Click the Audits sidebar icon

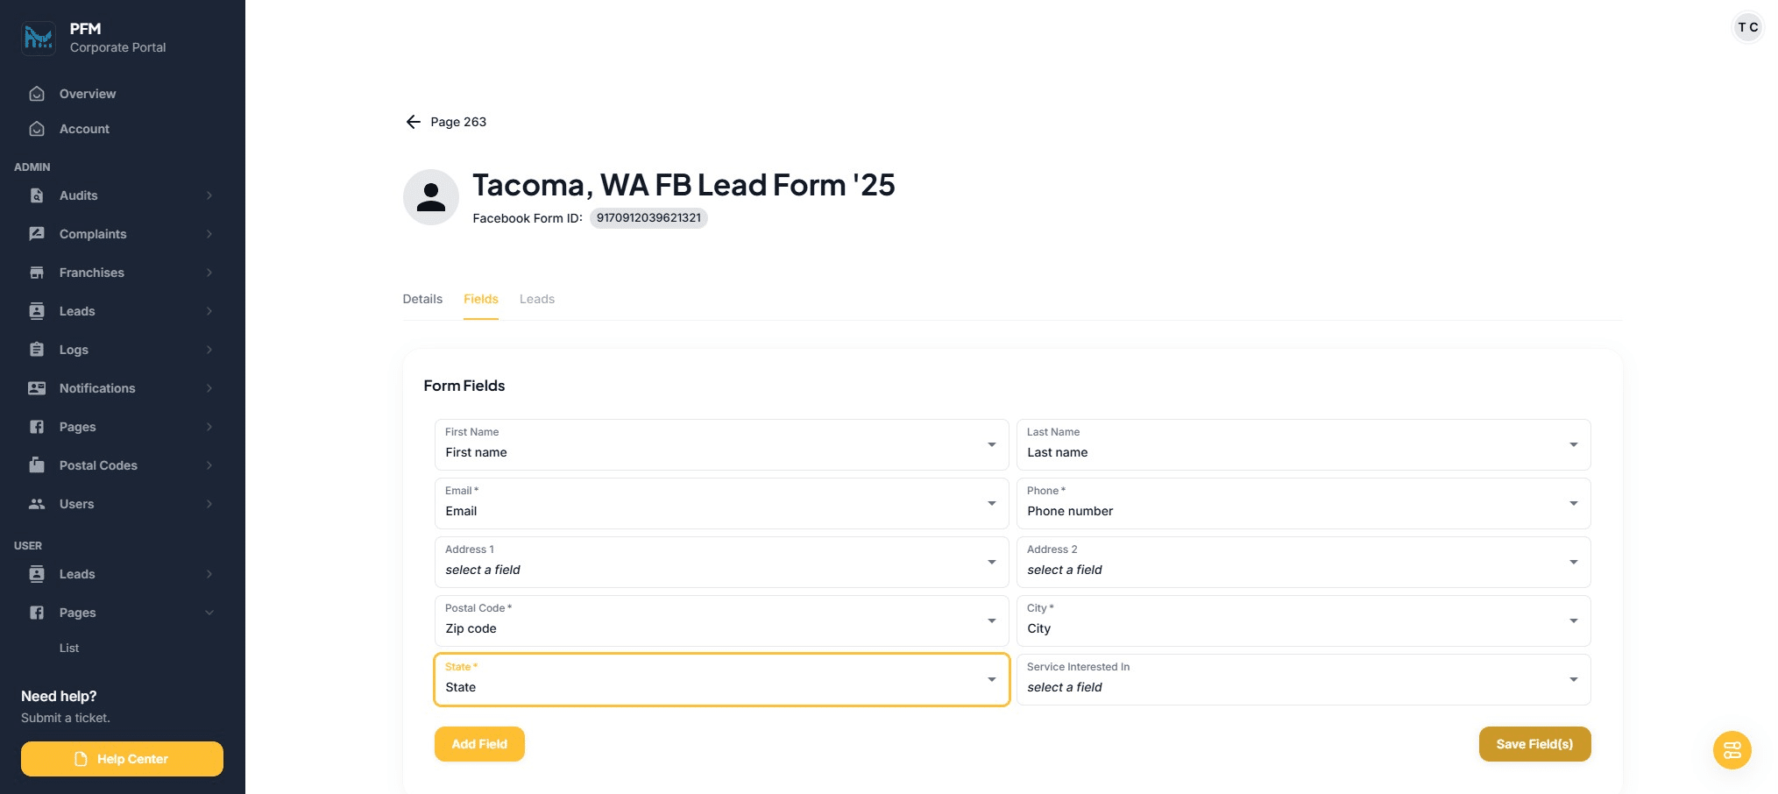[x=37, y=195]
